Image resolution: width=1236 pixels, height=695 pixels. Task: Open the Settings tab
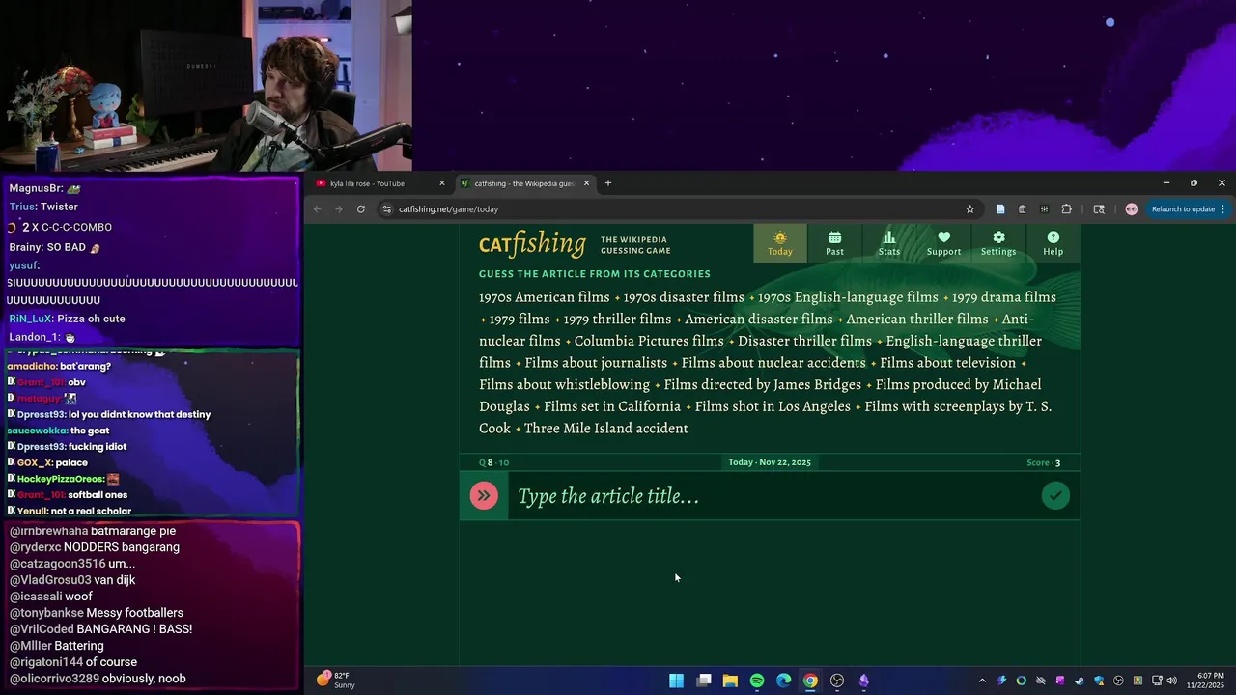[x=998, y=243]
